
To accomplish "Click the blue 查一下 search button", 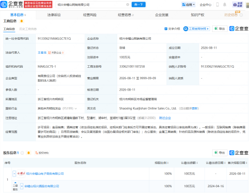I will [139, 5].
